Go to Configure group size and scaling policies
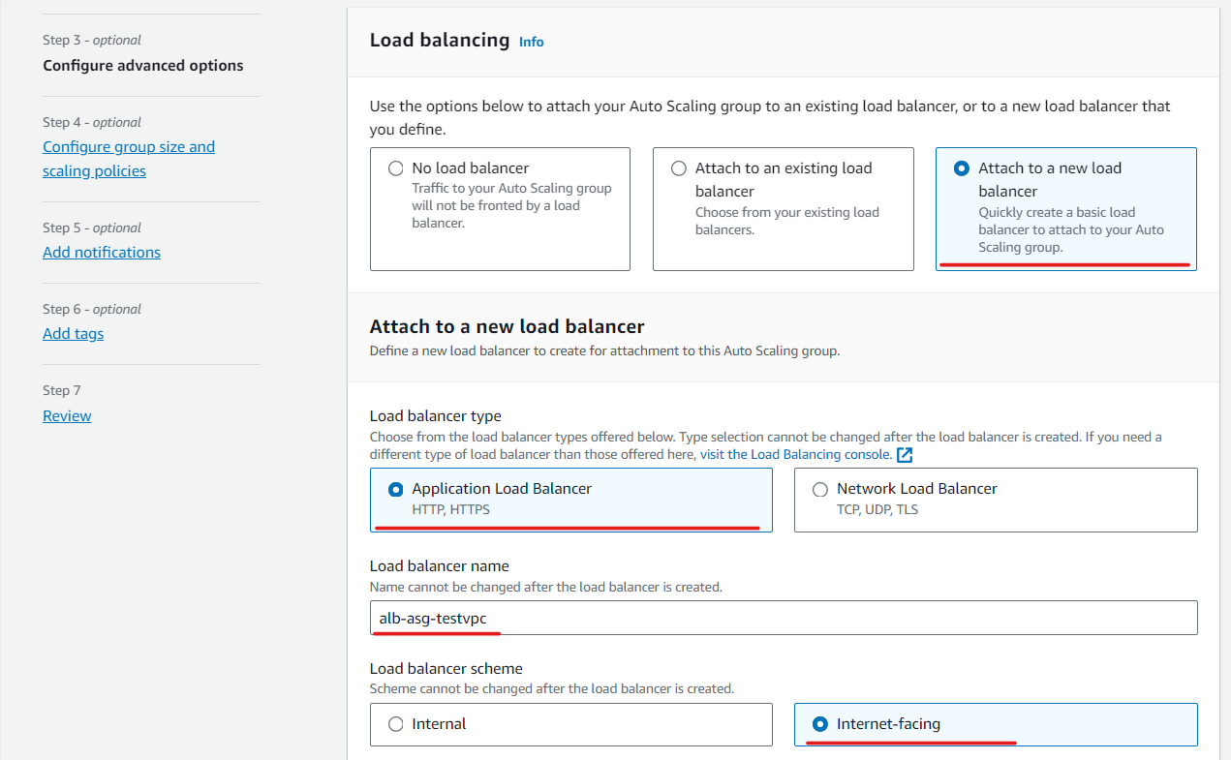This screenshot has height=760, width=1231. click(x=129, y=159)
